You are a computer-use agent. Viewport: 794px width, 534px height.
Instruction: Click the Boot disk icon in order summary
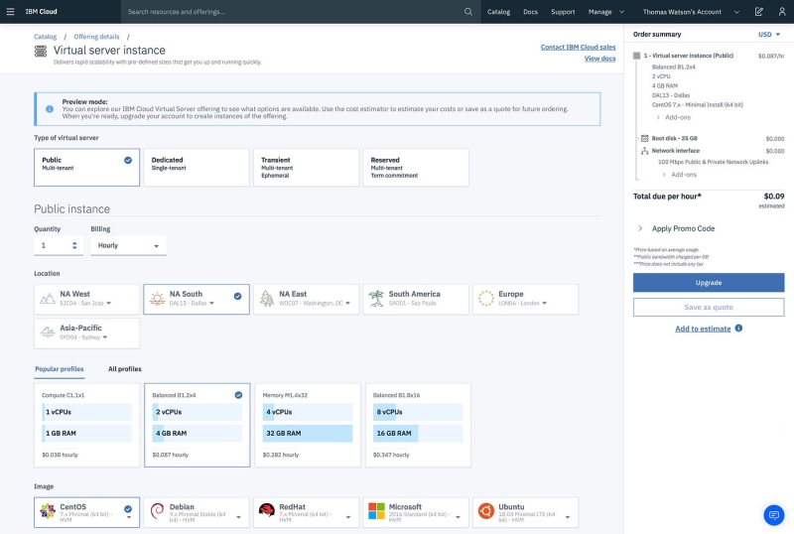644,138
